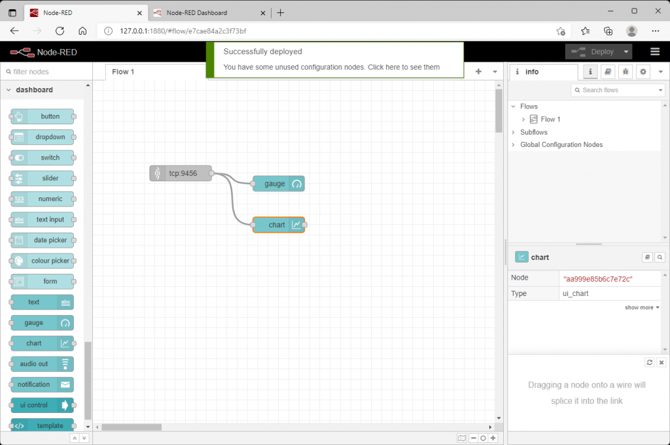
Task: Expand the Subflows tree section
Action: point(513,132)
